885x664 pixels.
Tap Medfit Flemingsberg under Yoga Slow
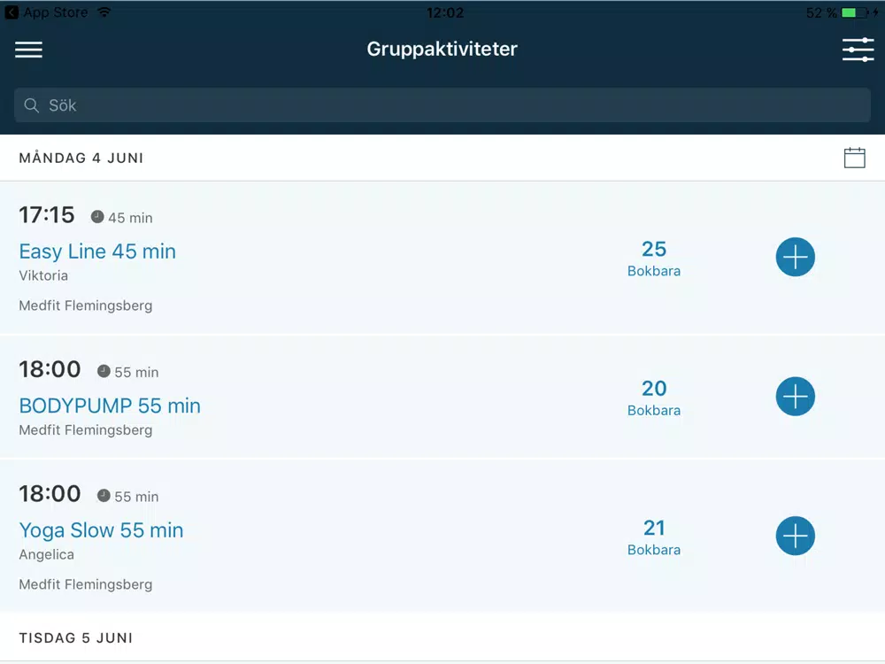86,584
